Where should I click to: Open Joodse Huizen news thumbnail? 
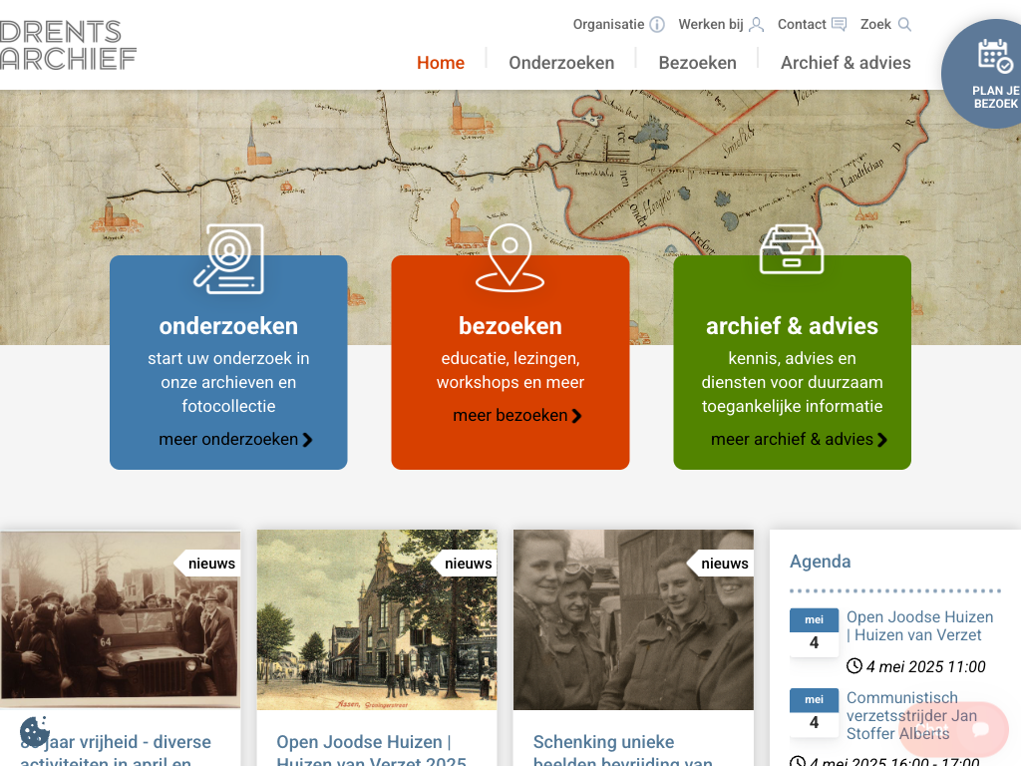[377, 619]
